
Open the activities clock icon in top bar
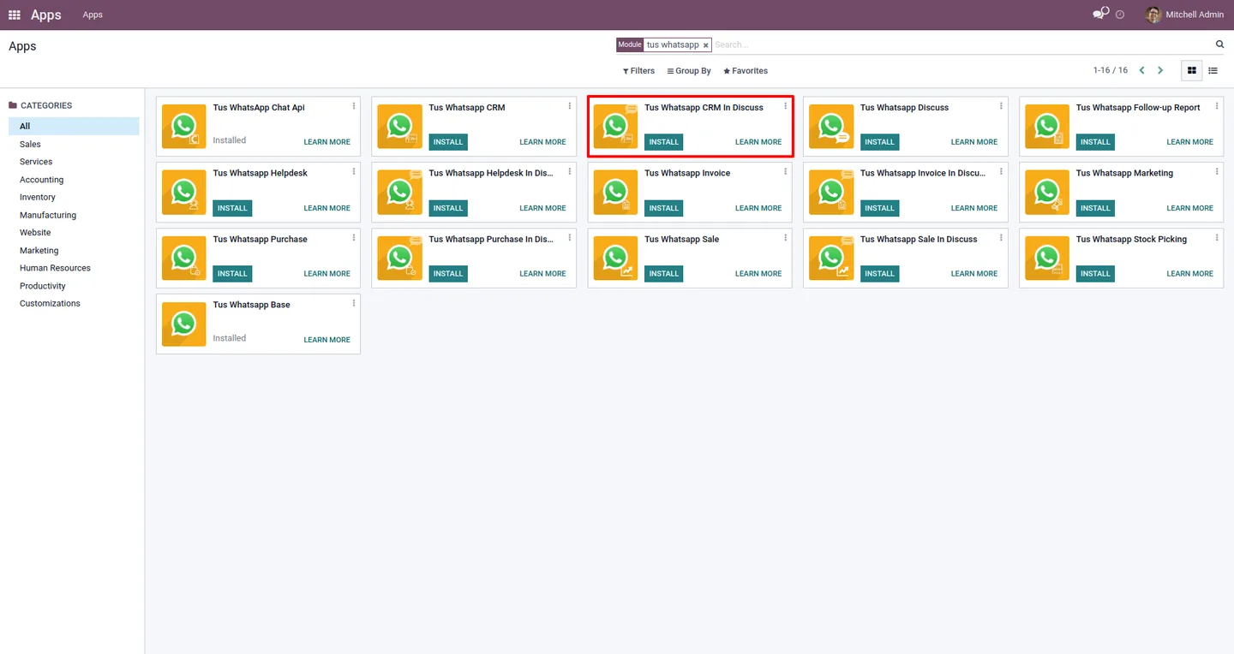pos(1120,15)
